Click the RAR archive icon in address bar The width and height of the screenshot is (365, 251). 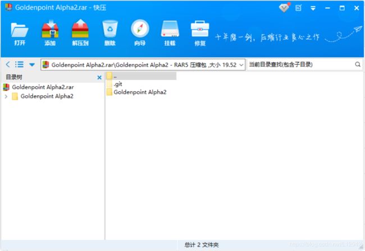(x=45, y=64)
